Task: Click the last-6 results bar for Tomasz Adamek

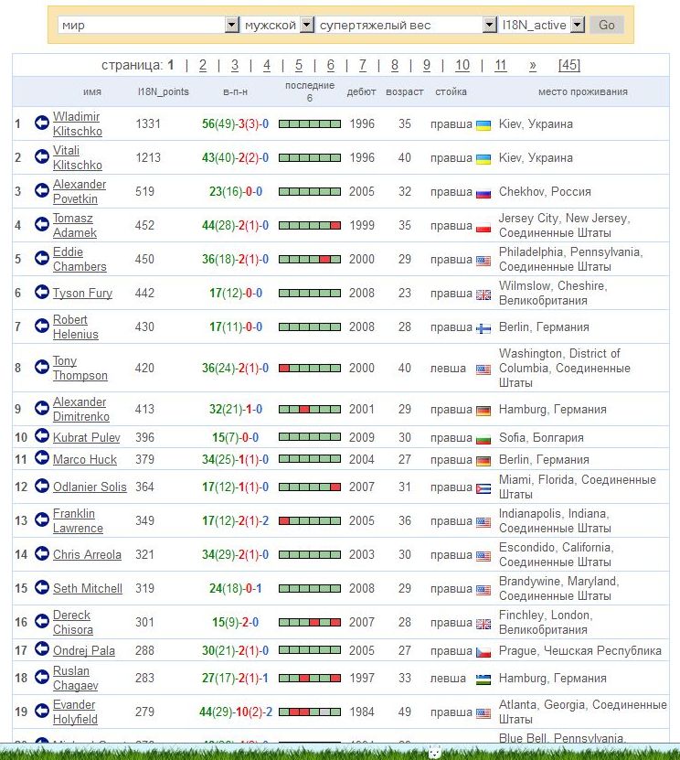Action: point(309,225)
